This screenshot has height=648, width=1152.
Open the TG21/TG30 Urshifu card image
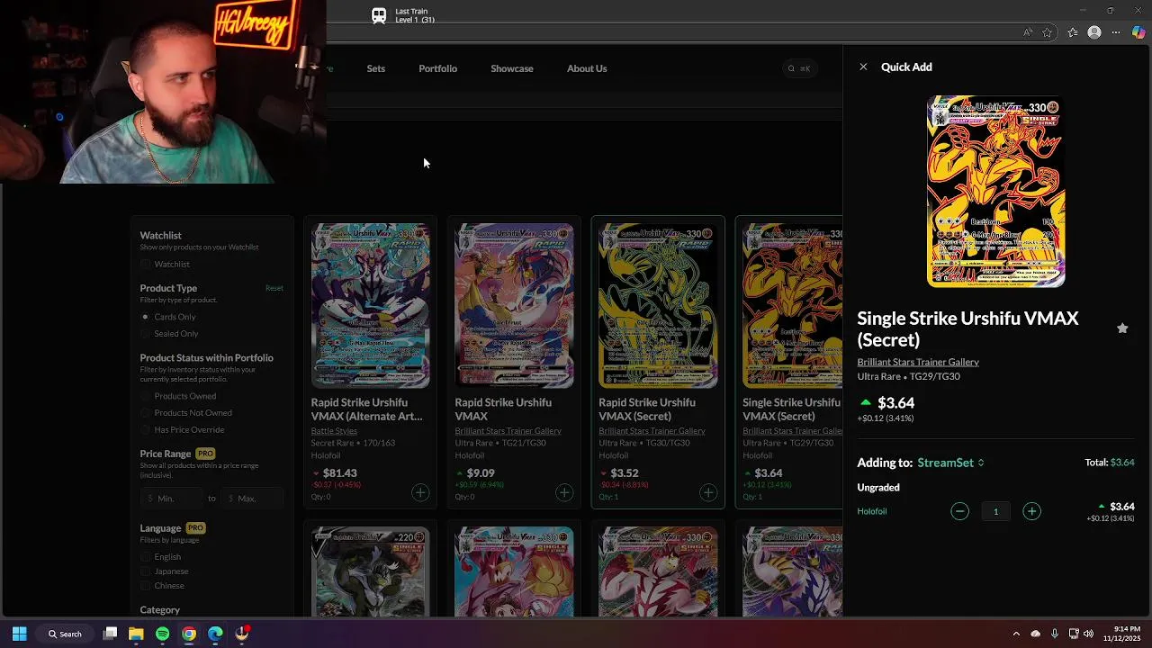tap(514, 306)
